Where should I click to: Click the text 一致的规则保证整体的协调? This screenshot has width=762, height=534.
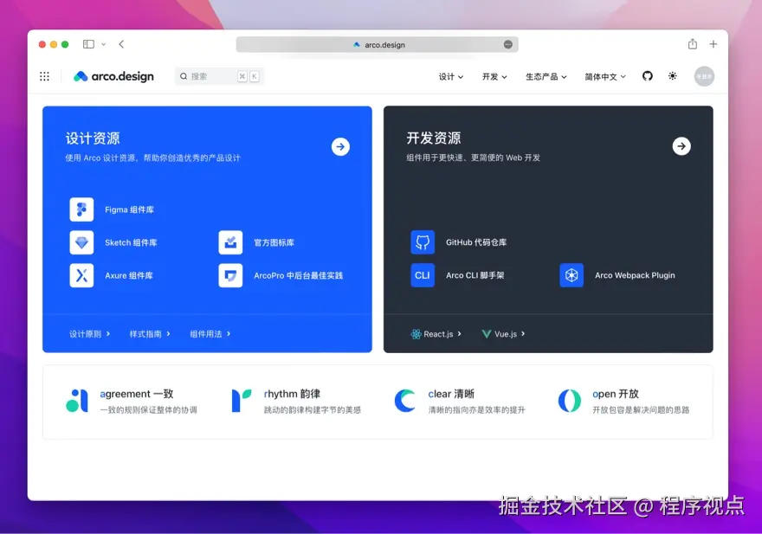coord(148,410)
